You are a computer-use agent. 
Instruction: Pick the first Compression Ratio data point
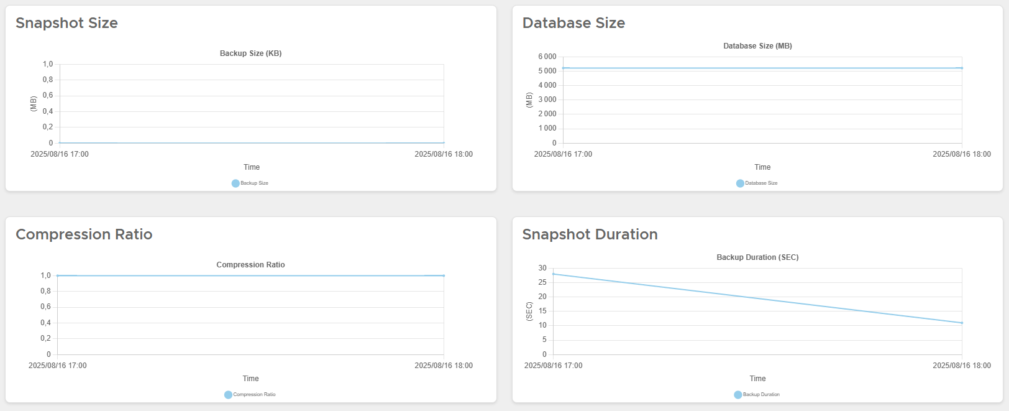(58, 275)
